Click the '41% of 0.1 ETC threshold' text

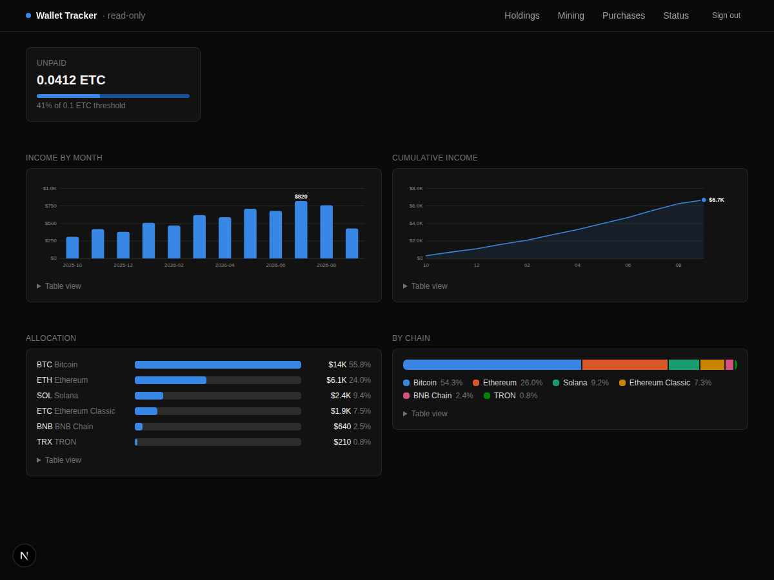click(81, 106)
